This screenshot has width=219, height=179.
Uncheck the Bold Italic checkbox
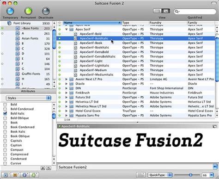click(5, 113)
